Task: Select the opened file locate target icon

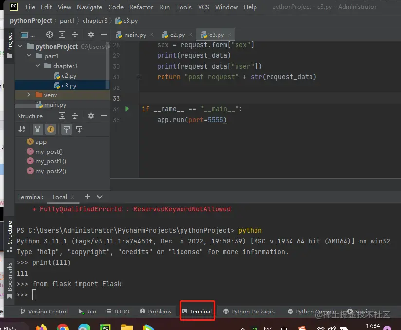Action: (50, 35)
